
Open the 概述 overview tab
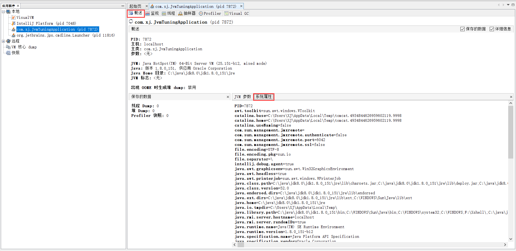[136, 13]
